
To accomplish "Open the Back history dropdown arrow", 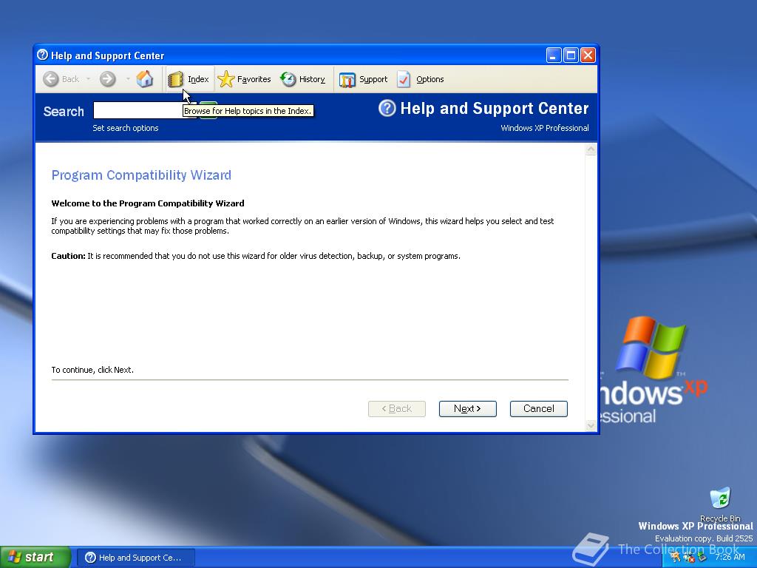I will coord(89,78).
